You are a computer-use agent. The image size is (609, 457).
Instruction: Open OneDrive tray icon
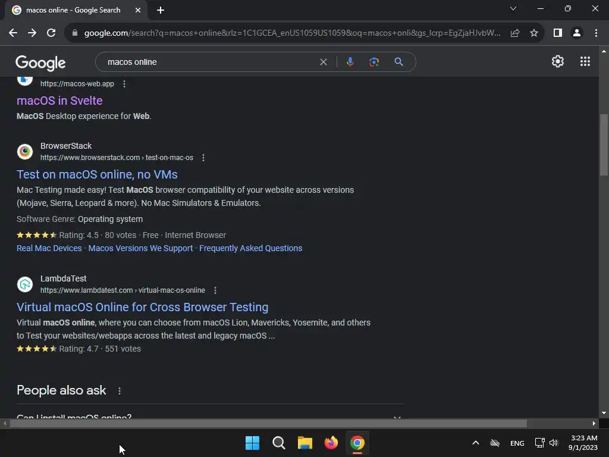tap(495, 443)
